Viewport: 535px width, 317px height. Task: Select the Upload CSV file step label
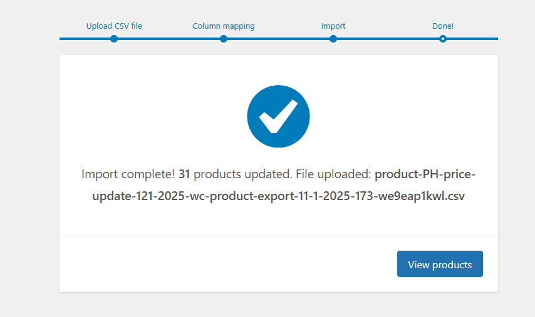click(x=114, y=26)
